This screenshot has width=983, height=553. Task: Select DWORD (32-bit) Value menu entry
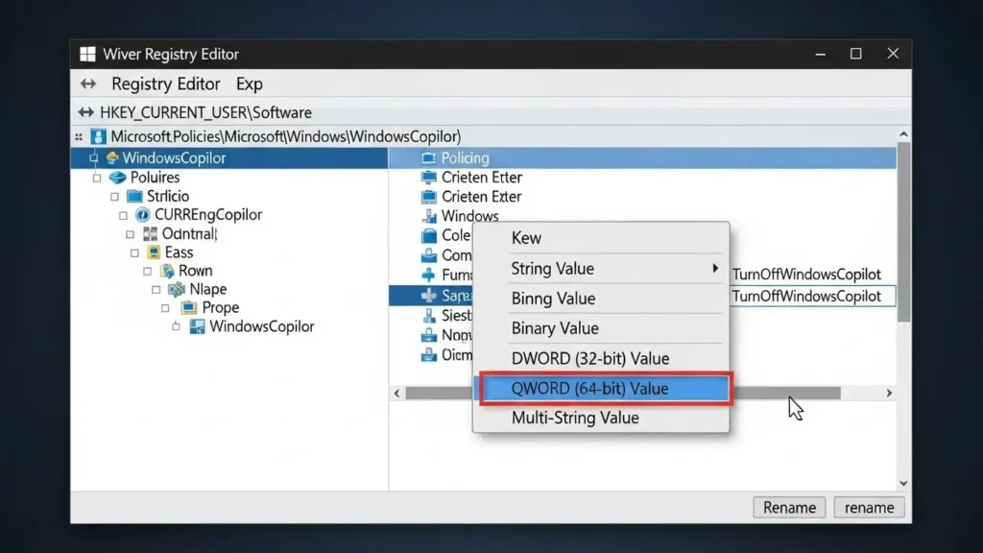(590, 358)
